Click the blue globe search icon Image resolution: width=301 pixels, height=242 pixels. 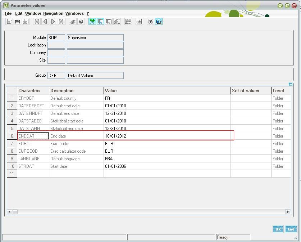click(159, 22)
